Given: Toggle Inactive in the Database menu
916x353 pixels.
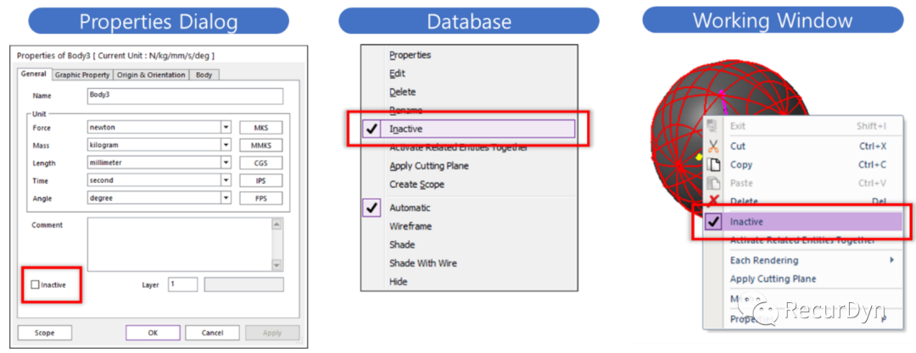Looking at the screenshot, I should (x=405, y=130).
